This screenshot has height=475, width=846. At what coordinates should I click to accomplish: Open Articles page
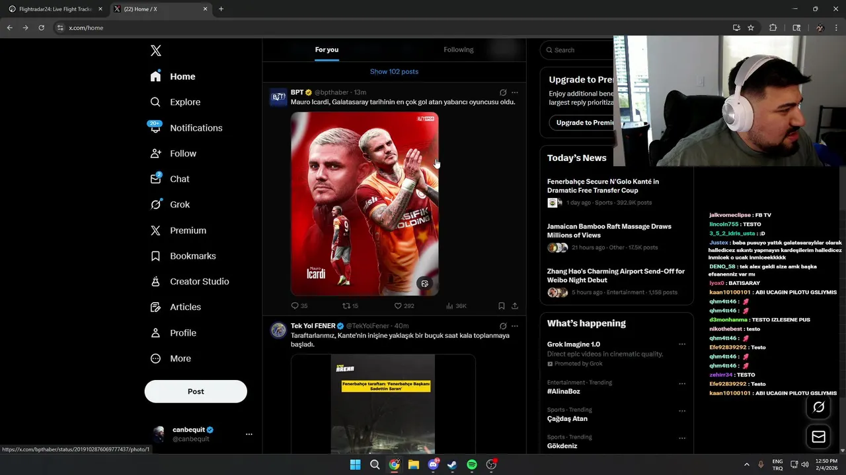point(176,307)
